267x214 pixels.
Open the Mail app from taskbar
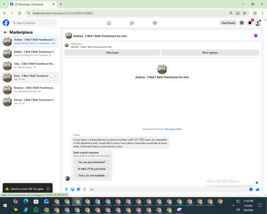point(46,201)
